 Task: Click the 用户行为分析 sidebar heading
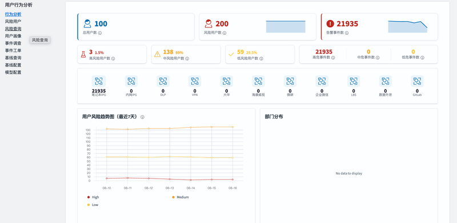[x=19, y=5]
